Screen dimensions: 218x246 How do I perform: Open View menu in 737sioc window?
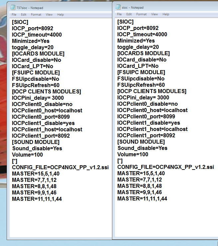point(49,15)
